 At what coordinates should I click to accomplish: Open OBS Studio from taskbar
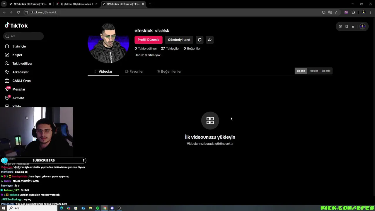coord(119,208)
